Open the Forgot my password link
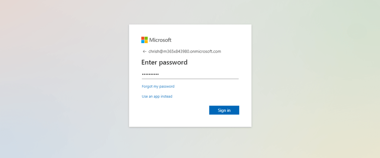 [x=158, y=87]
